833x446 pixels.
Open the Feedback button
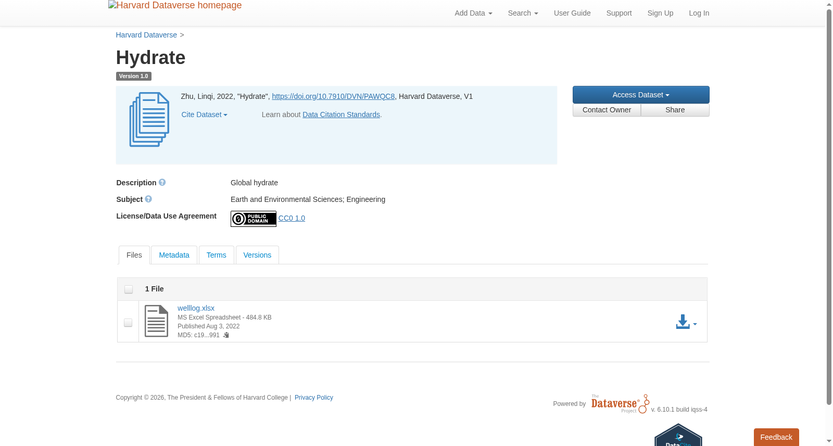pyautogui.click(x=776, y=437)
